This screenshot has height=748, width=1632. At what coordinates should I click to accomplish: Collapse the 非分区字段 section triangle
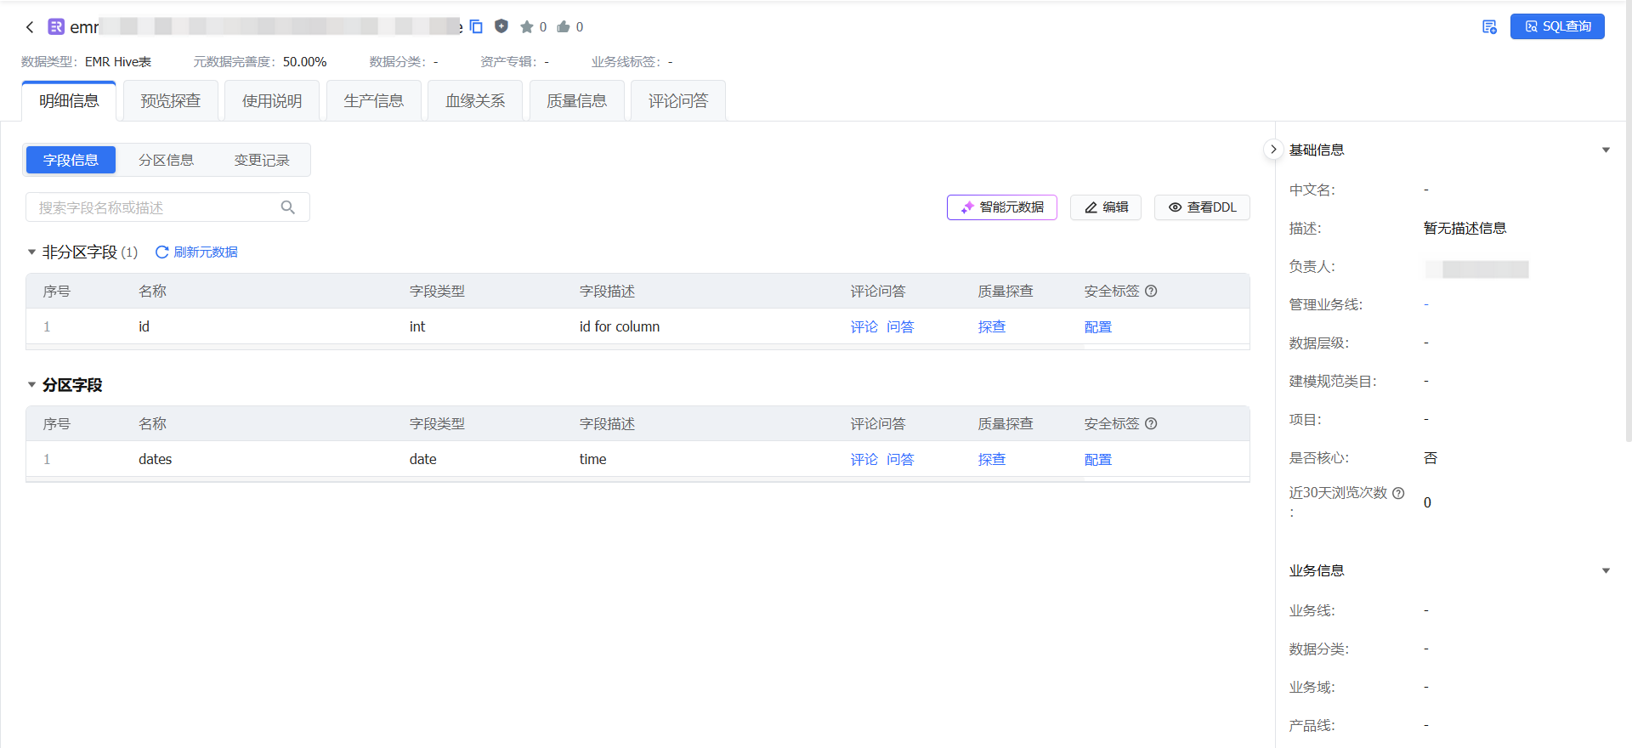[x=31, y=252]
